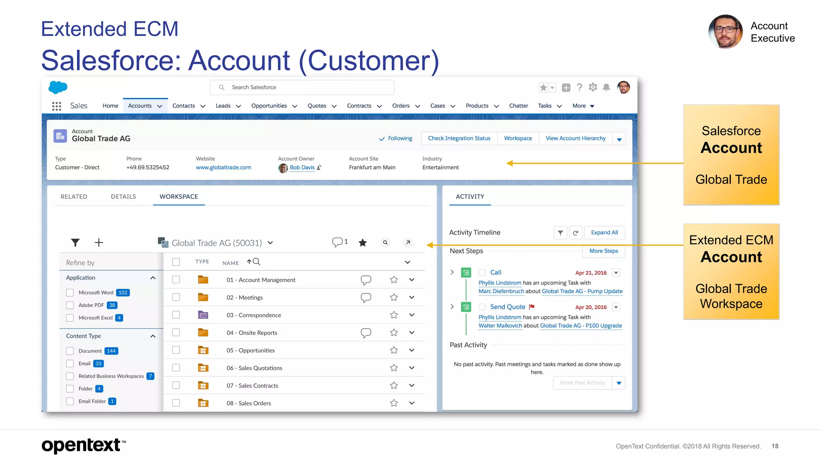Image resolution: width=821 pixels, height=462 pixels.
Task: Favorite the 05 - Opportunities star
Action: 394,350
